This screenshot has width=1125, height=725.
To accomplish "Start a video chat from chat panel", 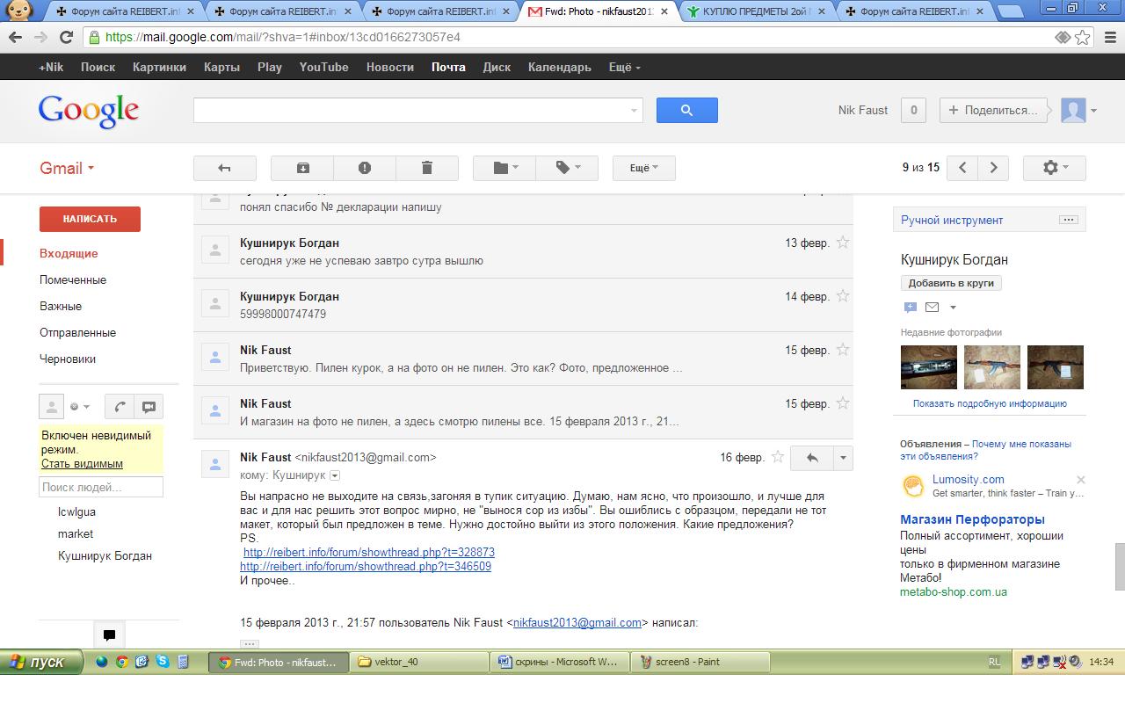I will [x=149, y=407].
